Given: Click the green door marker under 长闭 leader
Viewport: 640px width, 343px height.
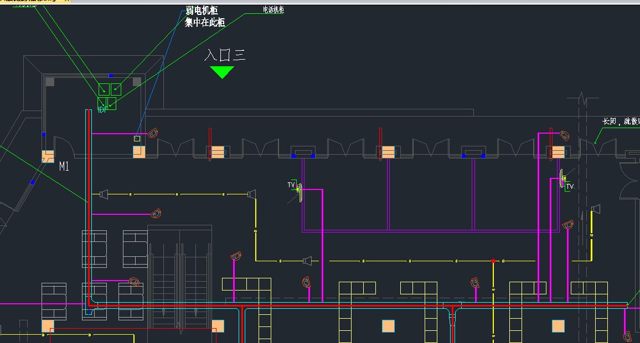Looking at the screenshot, I should [595, 143].
